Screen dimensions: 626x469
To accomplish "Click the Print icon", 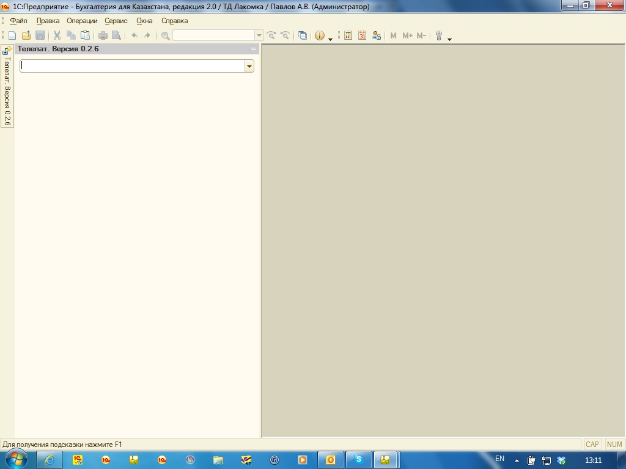I will pyautogui.click(x=103, y=35).
